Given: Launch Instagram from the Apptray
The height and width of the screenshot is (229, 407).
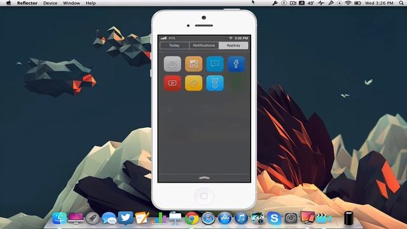Looking at the screenshot, I should (193, 64).
